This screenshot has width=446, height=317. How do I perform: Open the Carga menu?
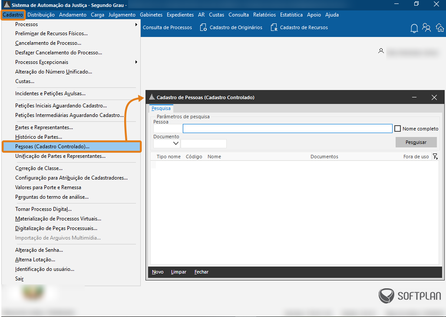pos(97,15)
